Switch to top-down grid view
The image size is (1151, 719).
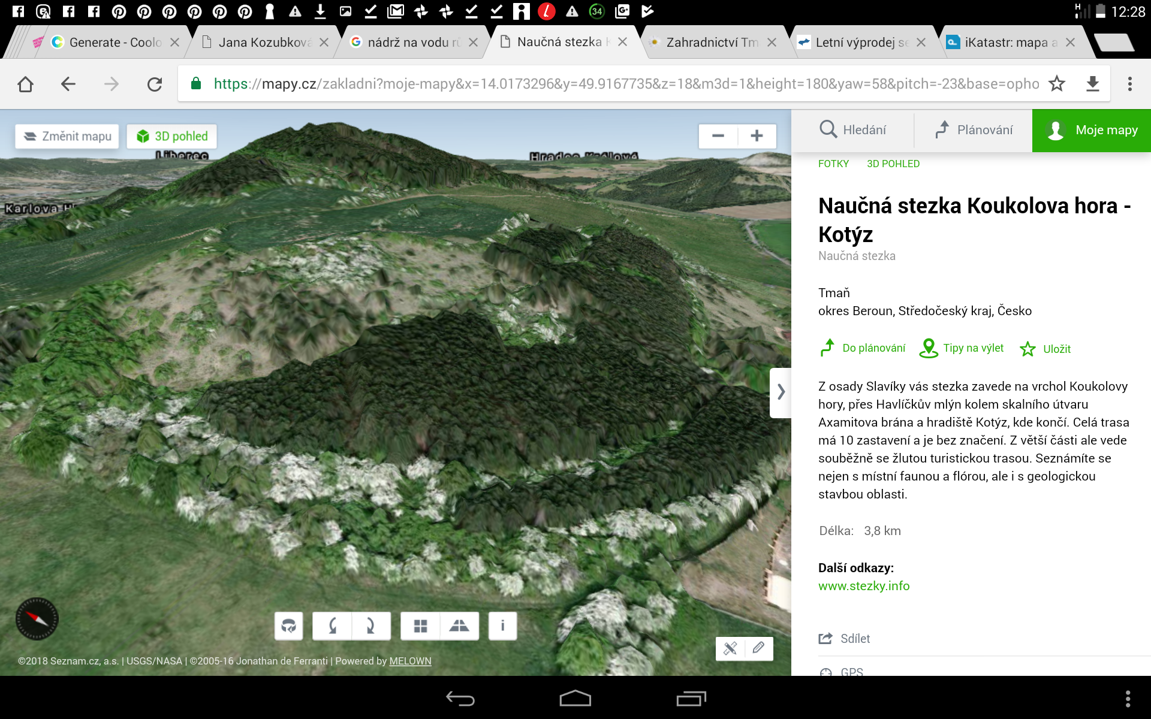click(x=420, y=626)
